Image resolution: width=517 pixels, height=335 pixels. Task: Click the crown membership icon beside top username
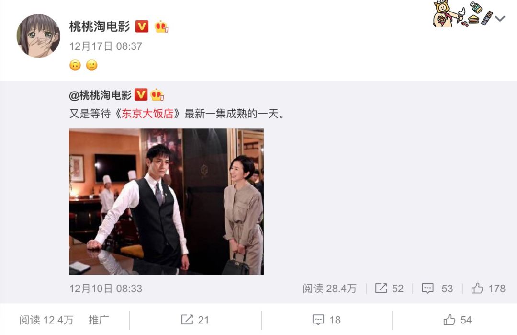tap(161, 26)
